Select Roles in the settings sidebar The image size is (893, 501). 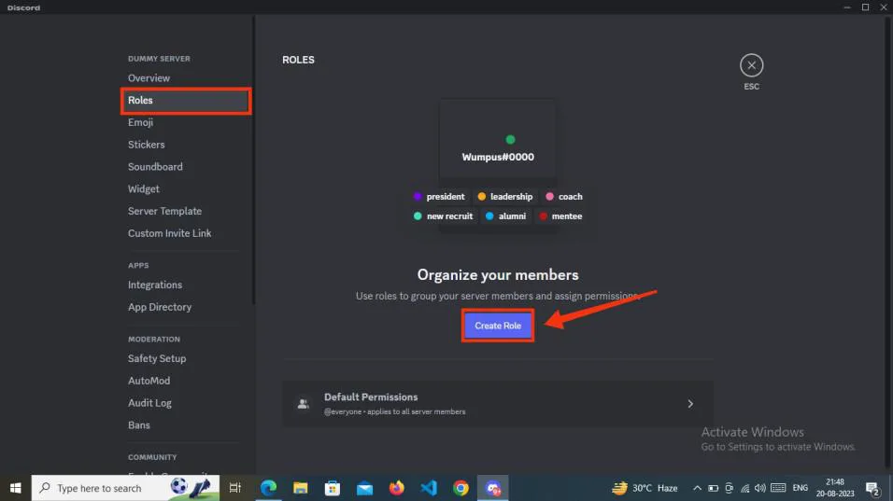(x=186, y=101)
